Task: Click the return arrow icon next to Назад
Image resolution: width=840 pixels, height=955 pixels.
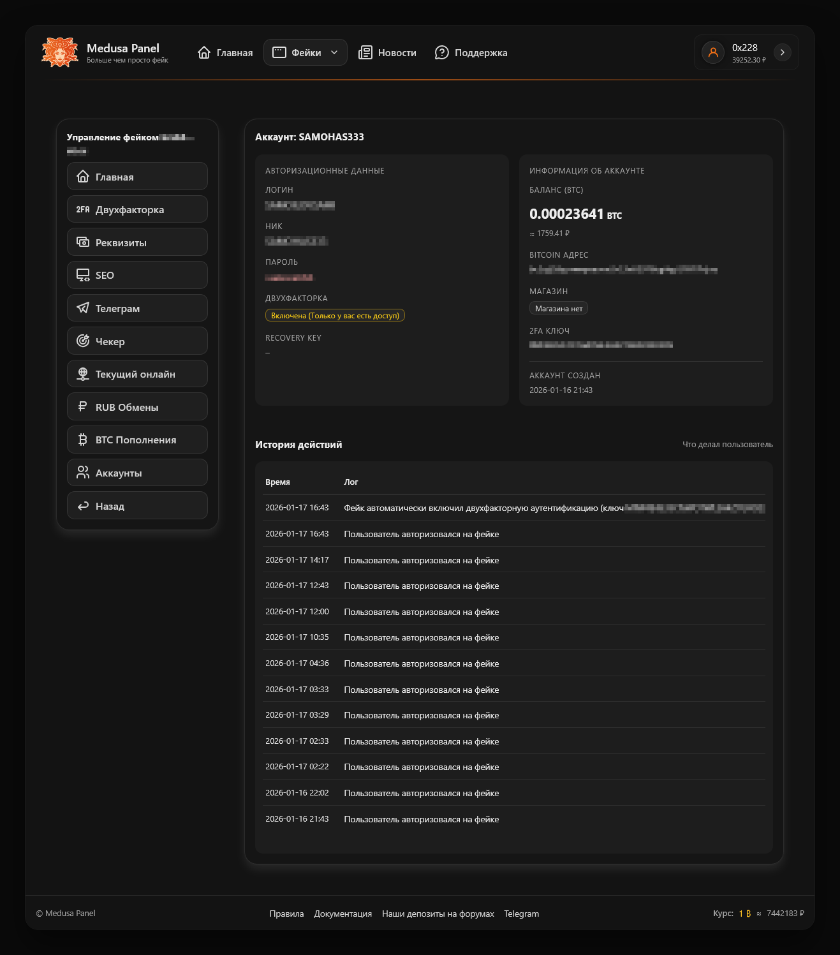Action: (x=83, y=506)
